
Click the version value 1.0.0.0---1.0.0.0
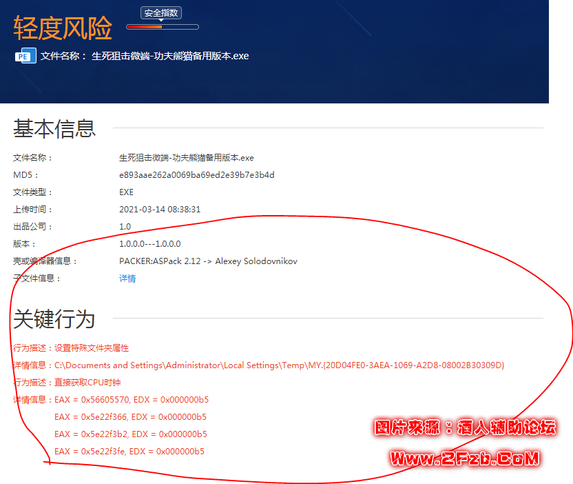click(x=150, y=243)
